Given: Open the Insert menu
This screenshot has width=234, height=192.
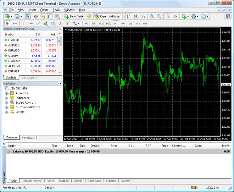Looking at the screenshot, I should pyautogui.click(x=32, y=10).
